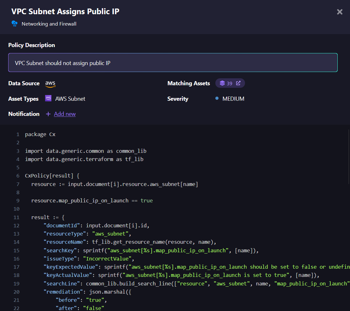Click the 'result := {' code line
The height and width of the screenshot is (311, 350).
tap(48, 217)
